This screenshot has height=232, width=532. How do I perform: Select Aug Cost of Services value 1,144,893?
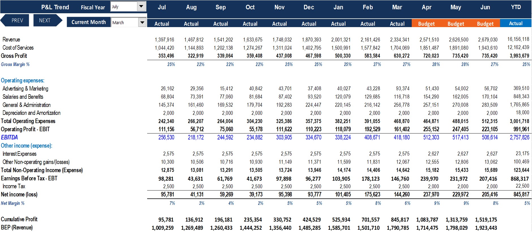tap(194, 48)
